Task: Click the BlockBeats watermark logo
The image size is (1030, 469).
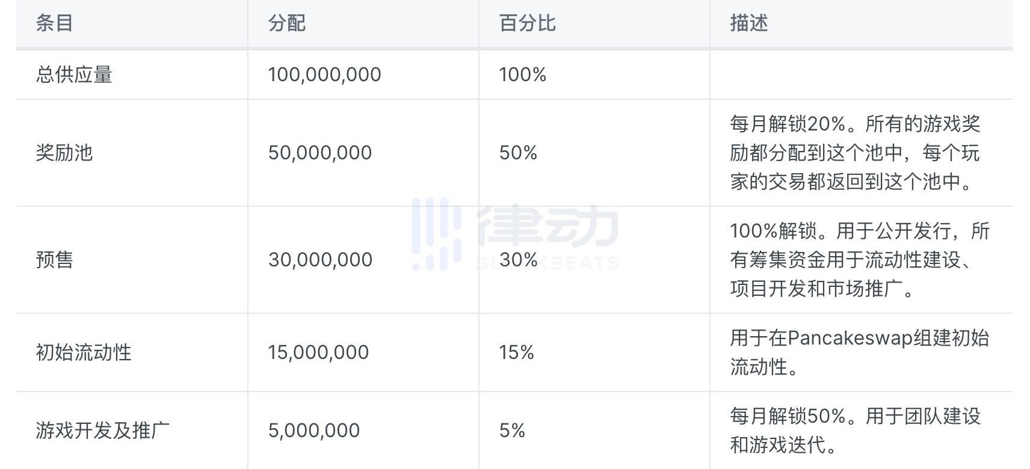Action: pos(515,234)
